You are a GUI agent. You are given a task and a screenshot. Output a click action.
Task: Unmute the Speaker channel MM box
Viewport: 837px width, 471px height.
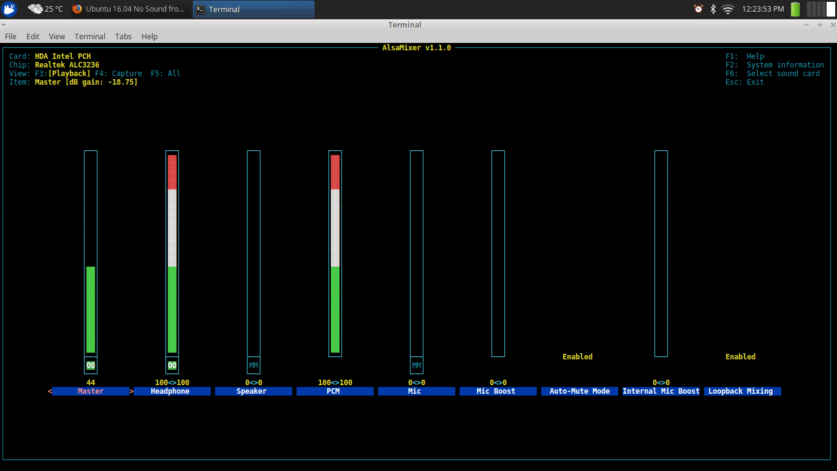pos(254,365)
